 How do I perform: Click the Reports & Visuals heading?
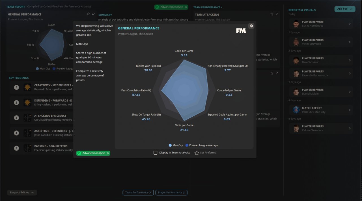click(302, 10)
